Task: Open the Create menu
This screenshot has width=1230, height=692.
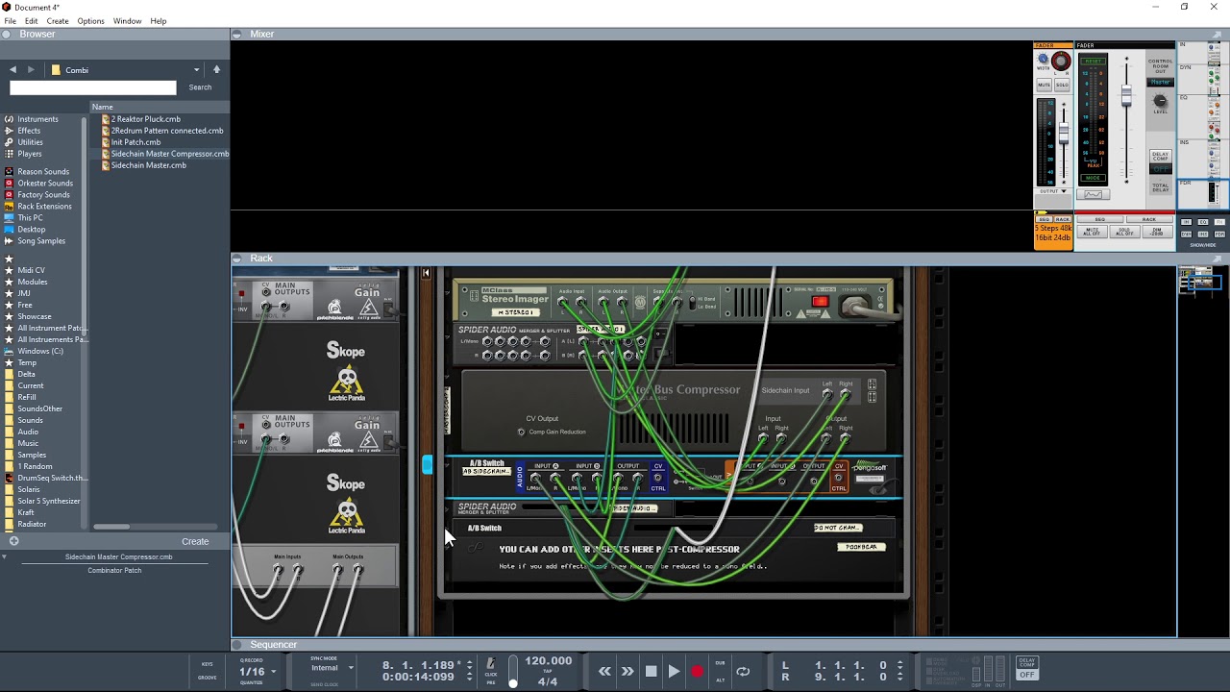Action: coord(58,21)
